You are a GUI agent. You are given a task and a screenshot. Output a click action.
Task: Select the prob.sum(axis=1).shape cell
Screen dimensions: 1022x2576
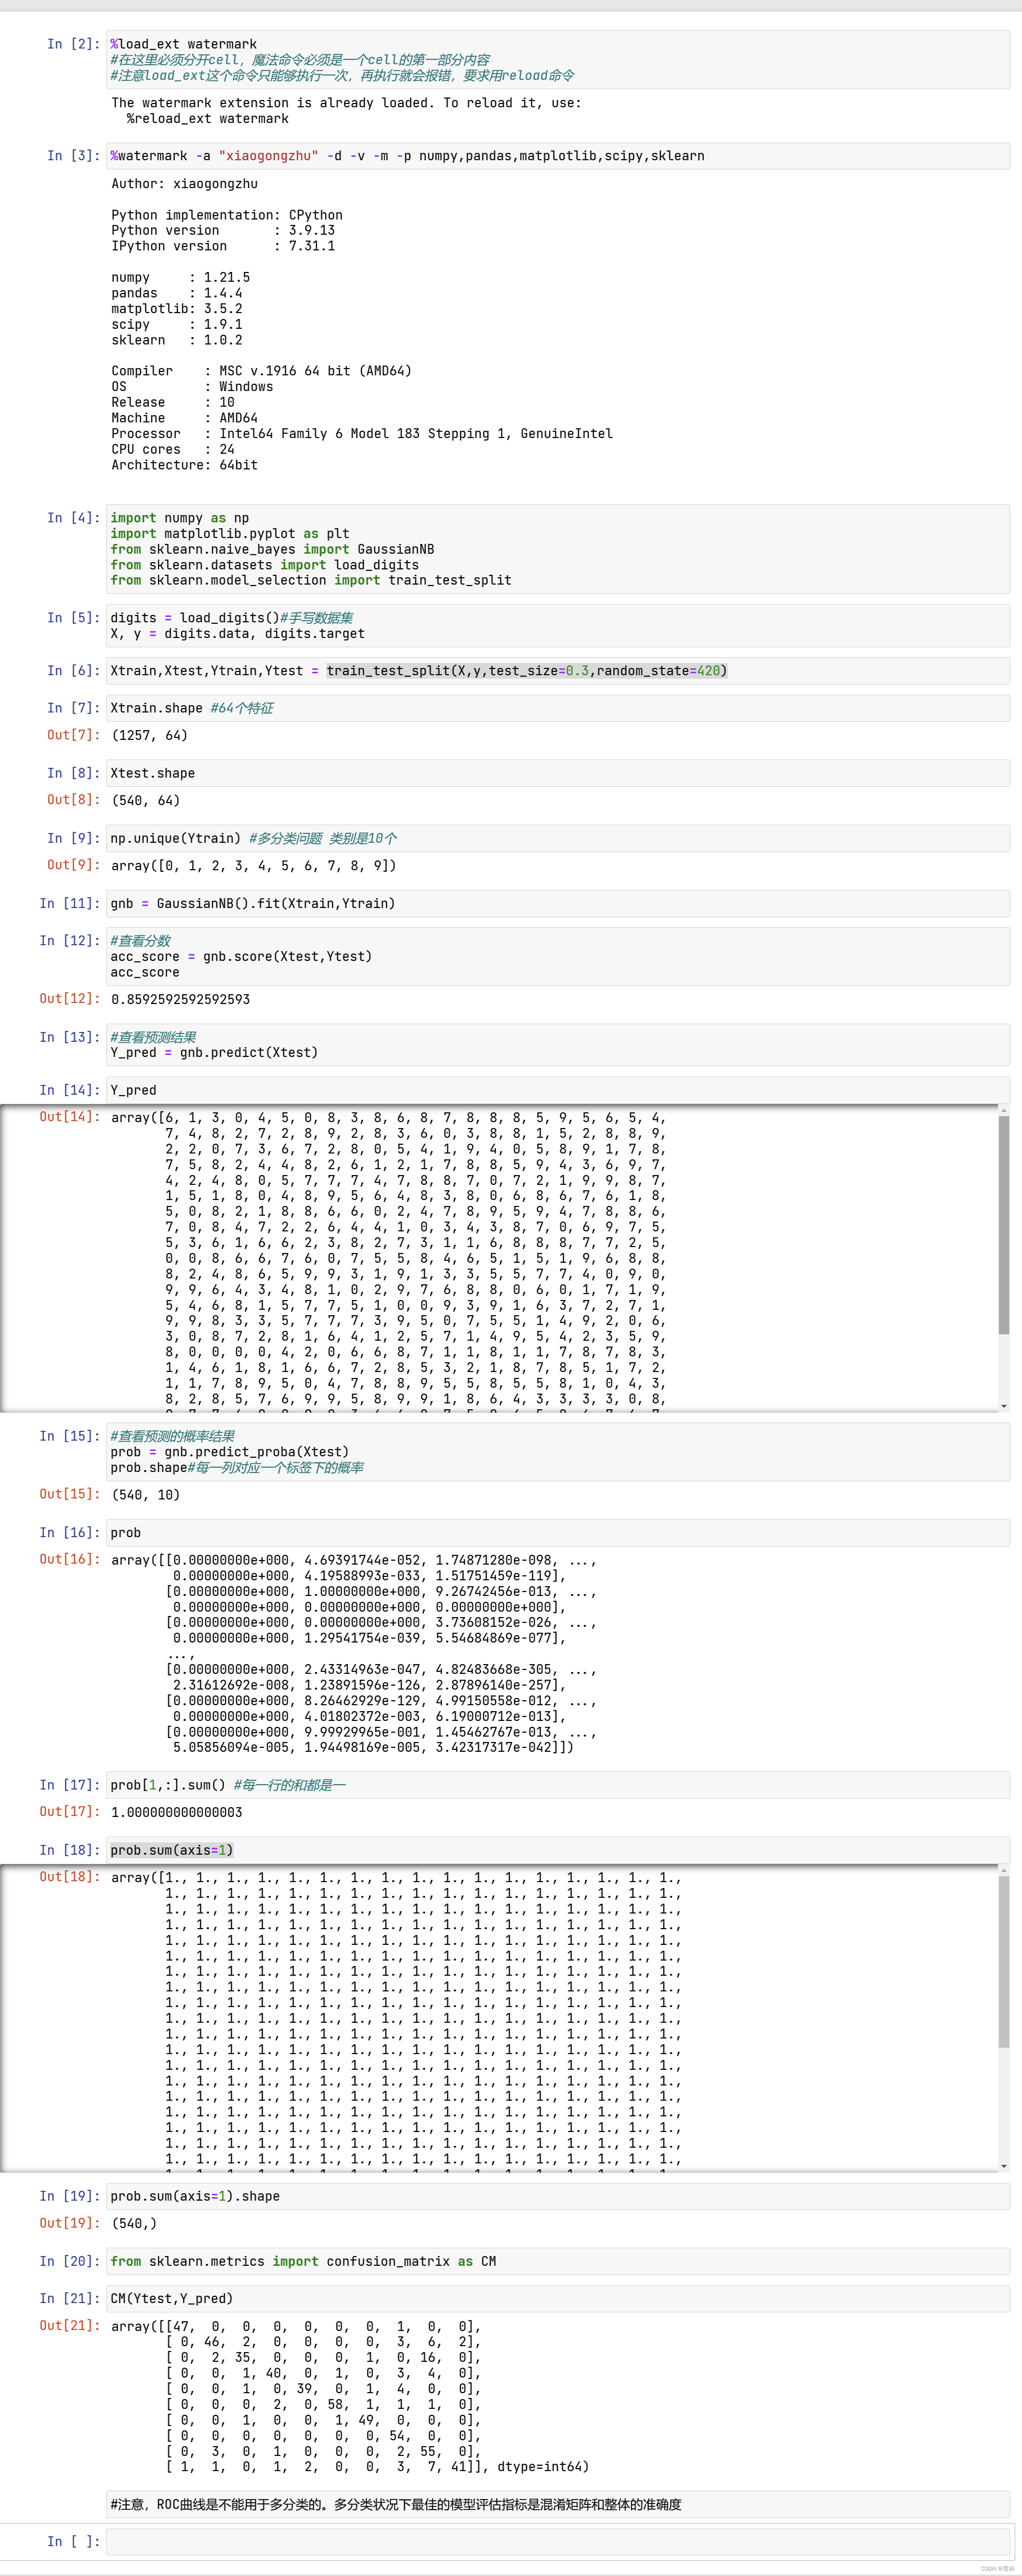click(x=558, y=2196)
